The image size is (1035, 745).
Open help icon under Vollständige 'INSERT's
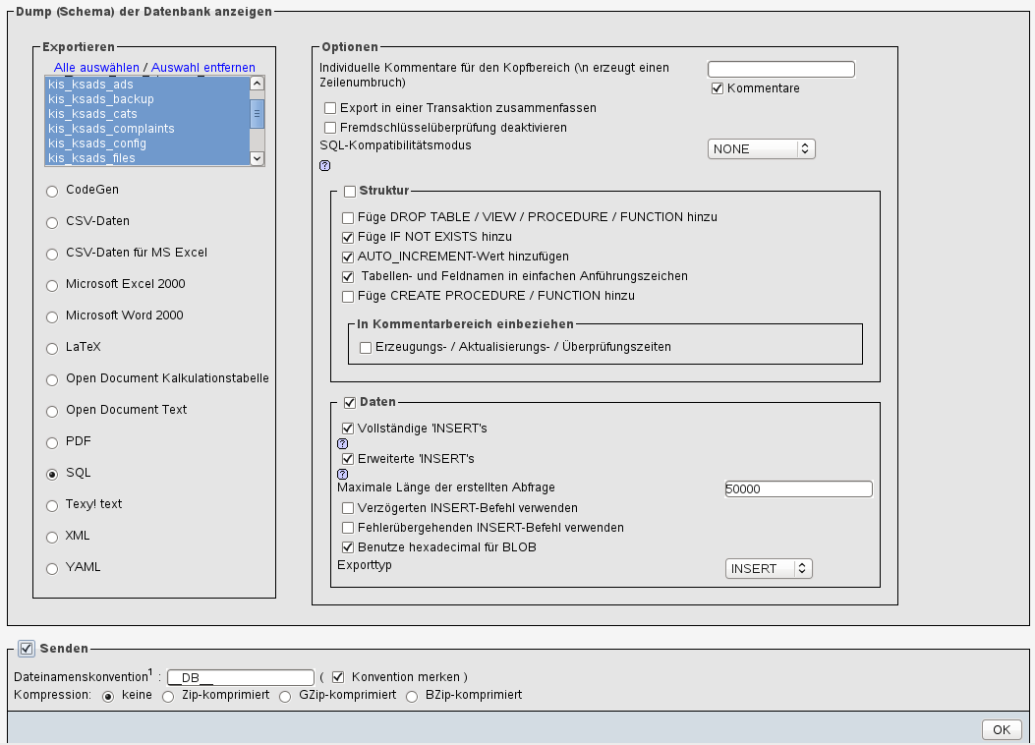(343, 444)
